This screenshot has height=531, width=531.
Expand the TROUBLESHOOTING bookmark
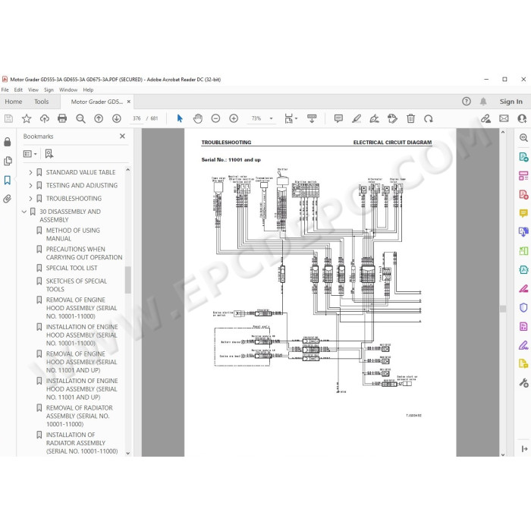(x=30, y=199)
